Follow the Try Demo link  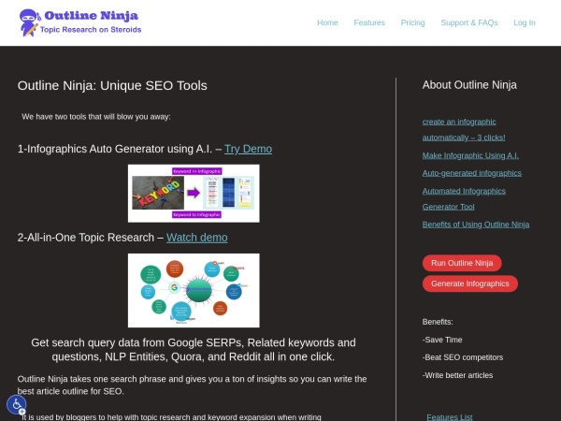(x=248, y=149)
